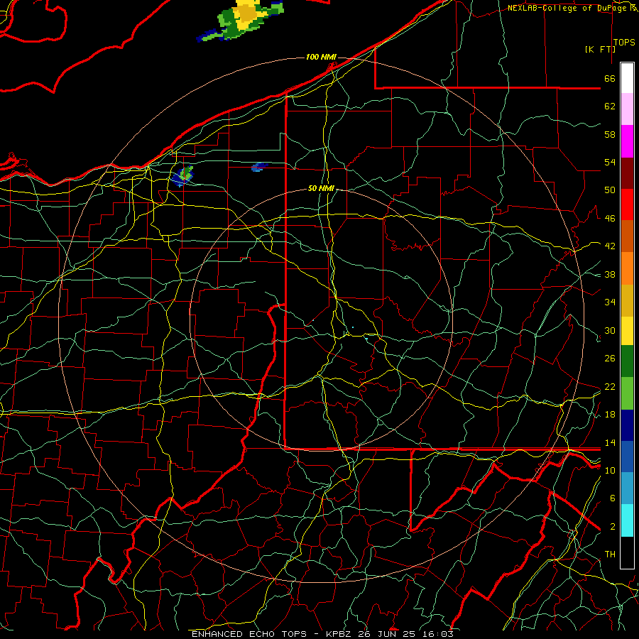Select the dark green legend swatch
This screenshot has height=639, width=639.
coord(627,361)
